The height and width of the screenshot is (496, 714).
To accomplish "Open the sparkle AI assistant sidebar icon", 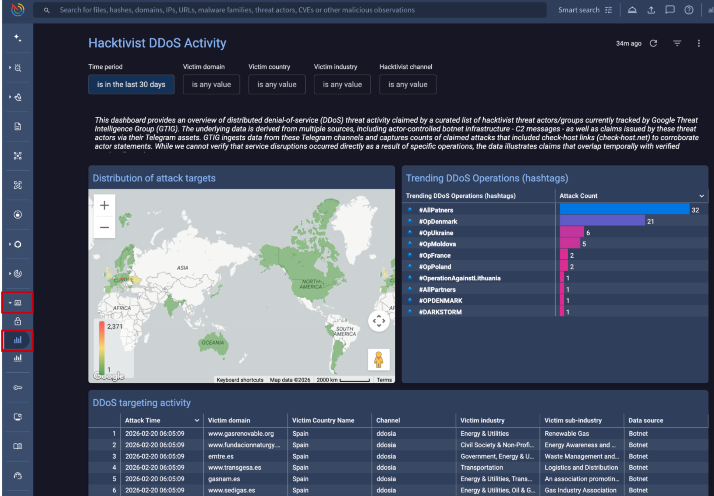I will pyautogui.click(x=18, y=38).
